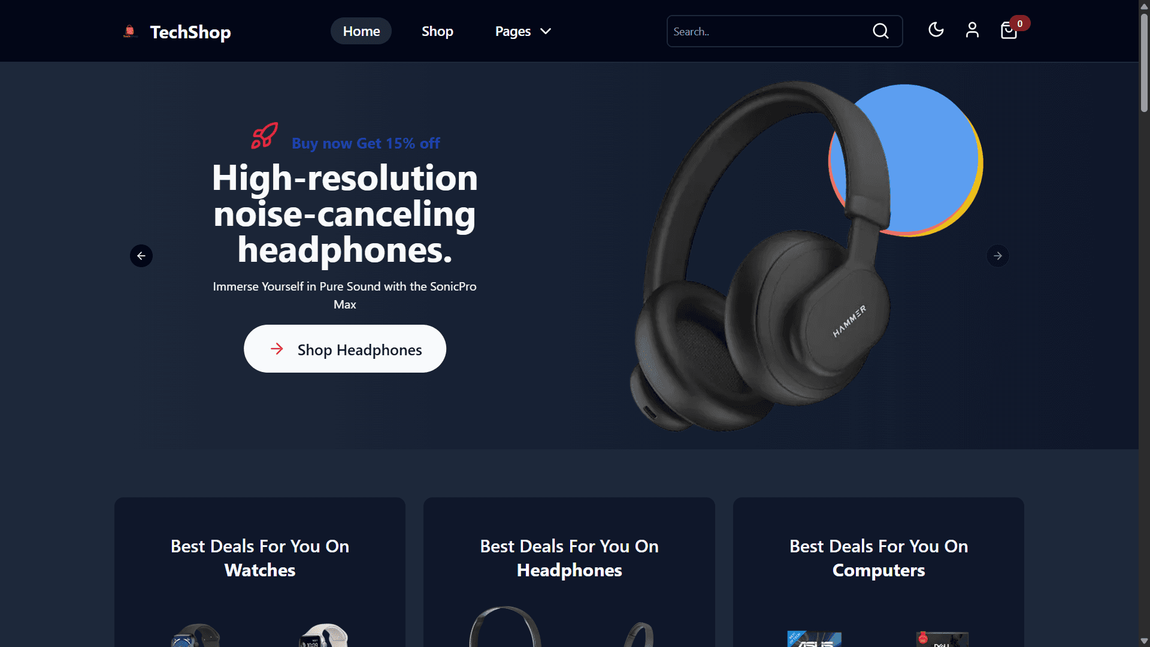Click the cart count badge
This screenshot has width=1150, height=647.
click(1020, 23)
